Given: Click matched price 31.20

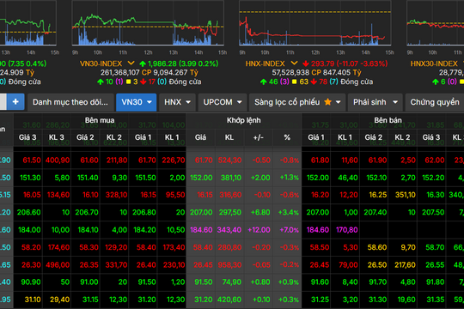Looking at the screenshot, I should click(x=204, y=300).
